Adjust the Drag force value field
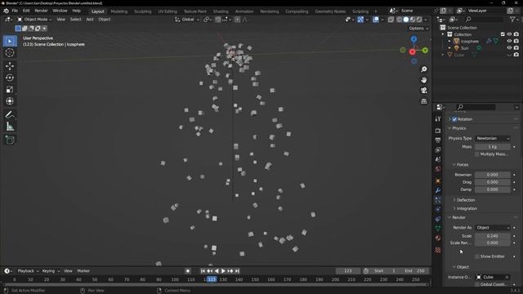The height and width of the screenshot is (294, 523). [492, 182]
